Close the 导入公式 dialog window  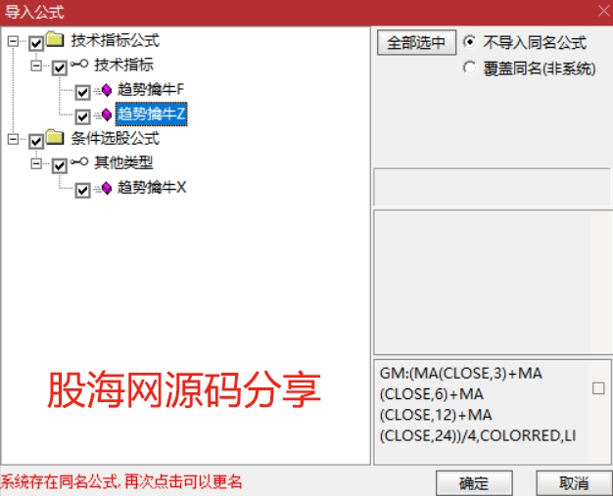[x=604, y=11]
